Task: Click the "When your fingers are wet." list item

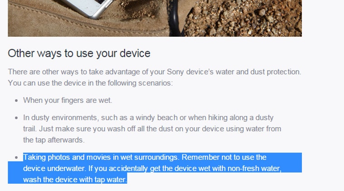Action: point(68,100)
